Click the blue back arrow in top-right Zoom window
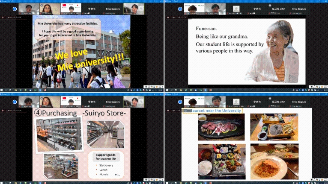The image size is (328, 184). [180, 9]
